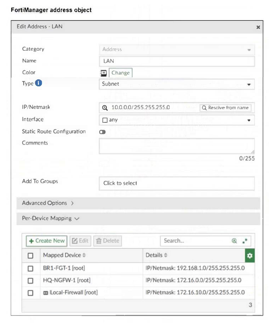The width and height of the screenshot is (269, 323).
Task: Click the Type info icon
Action: (x=39, y=83)
